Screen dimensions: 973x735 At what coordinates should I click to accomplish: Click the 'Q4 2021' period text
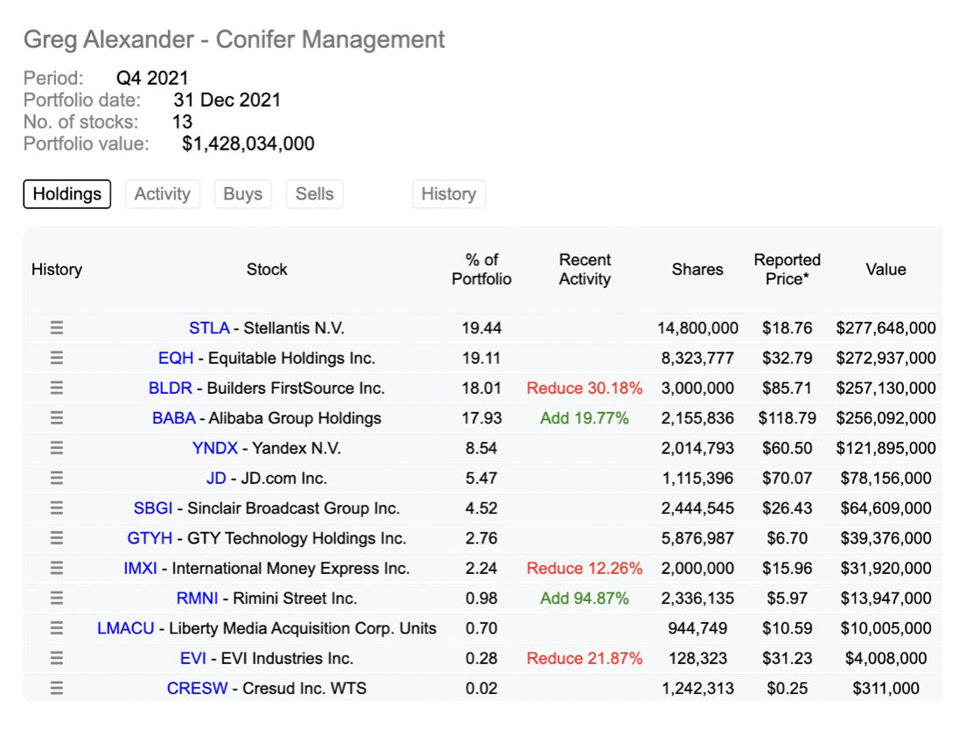click(152, 78)
